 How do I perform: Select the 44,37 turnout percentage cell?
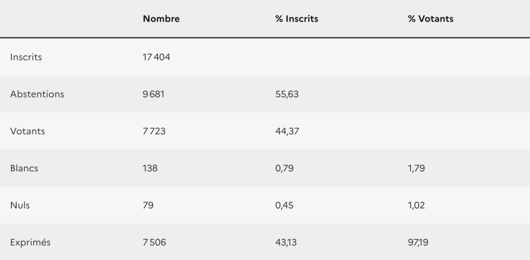coord(287,132)
